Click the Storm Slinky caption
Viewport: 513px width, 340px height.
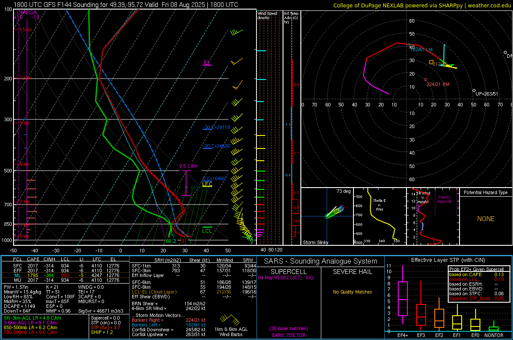point(315,242)
